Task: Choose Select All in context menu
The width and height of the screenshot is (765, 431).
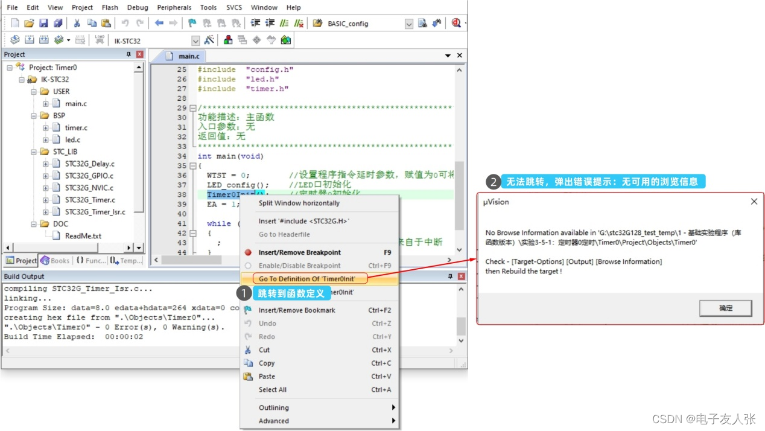Action: (319, 390)
